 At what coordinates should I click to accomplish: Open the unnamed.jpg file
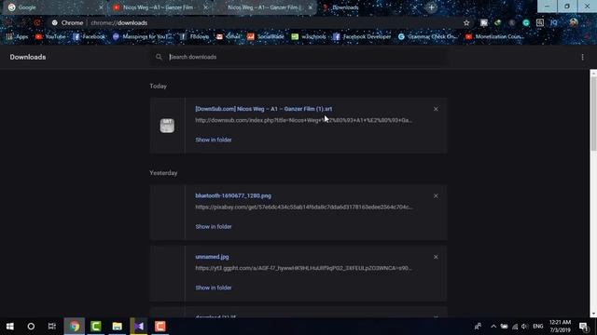[212, 257]
